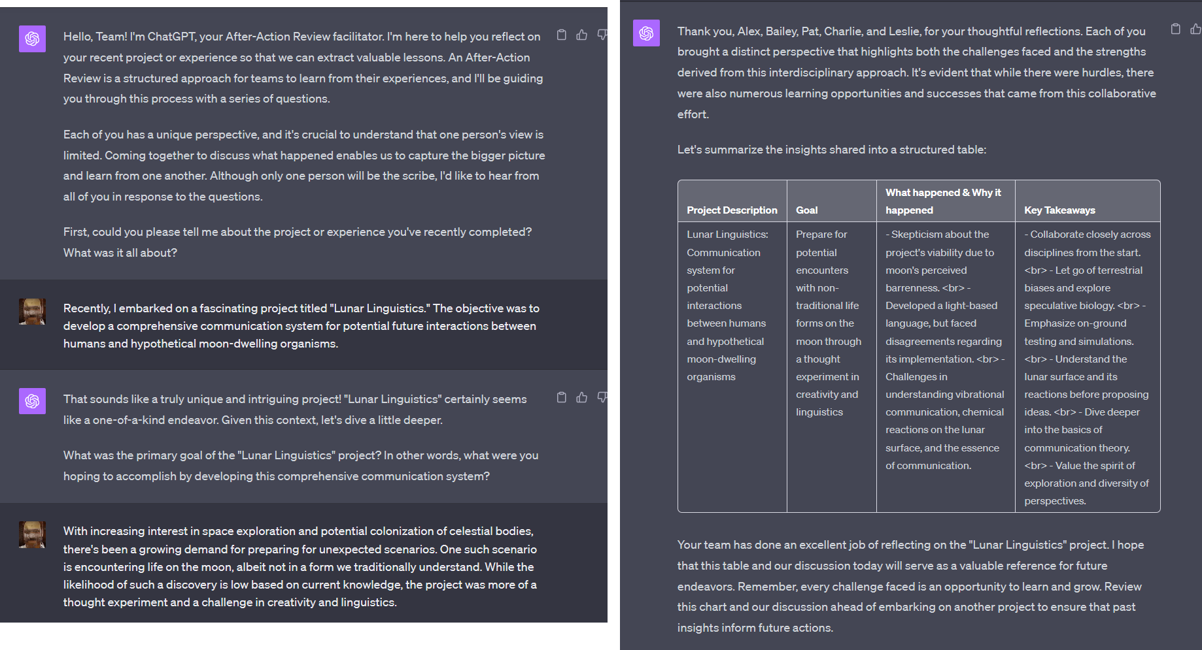This screenshot has height=650, width=1202.
Task: Click the "Prepare for potential encounters" goal cell
Action: (x=828, y=323)
